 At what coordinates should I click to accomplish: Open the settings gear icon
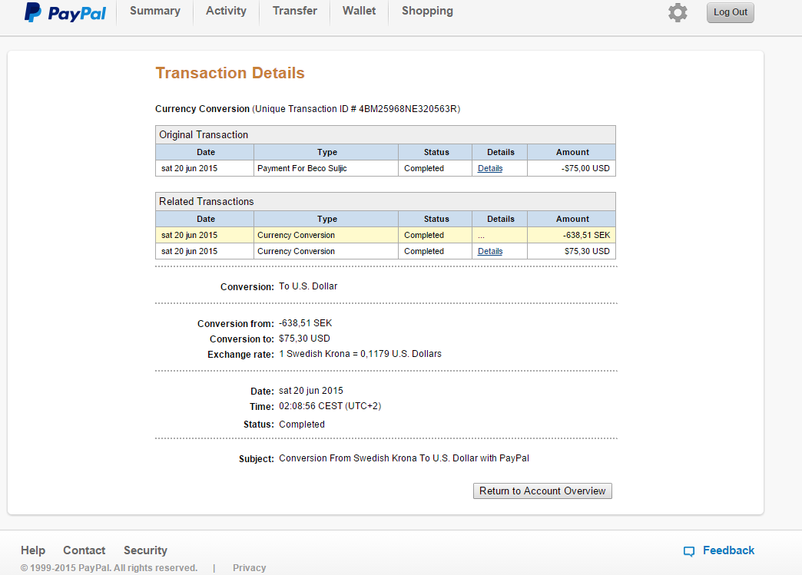tap(678, 13)
